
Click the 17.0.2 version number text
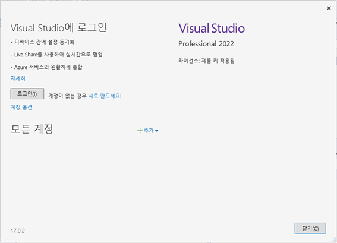(x=18, y=231)
